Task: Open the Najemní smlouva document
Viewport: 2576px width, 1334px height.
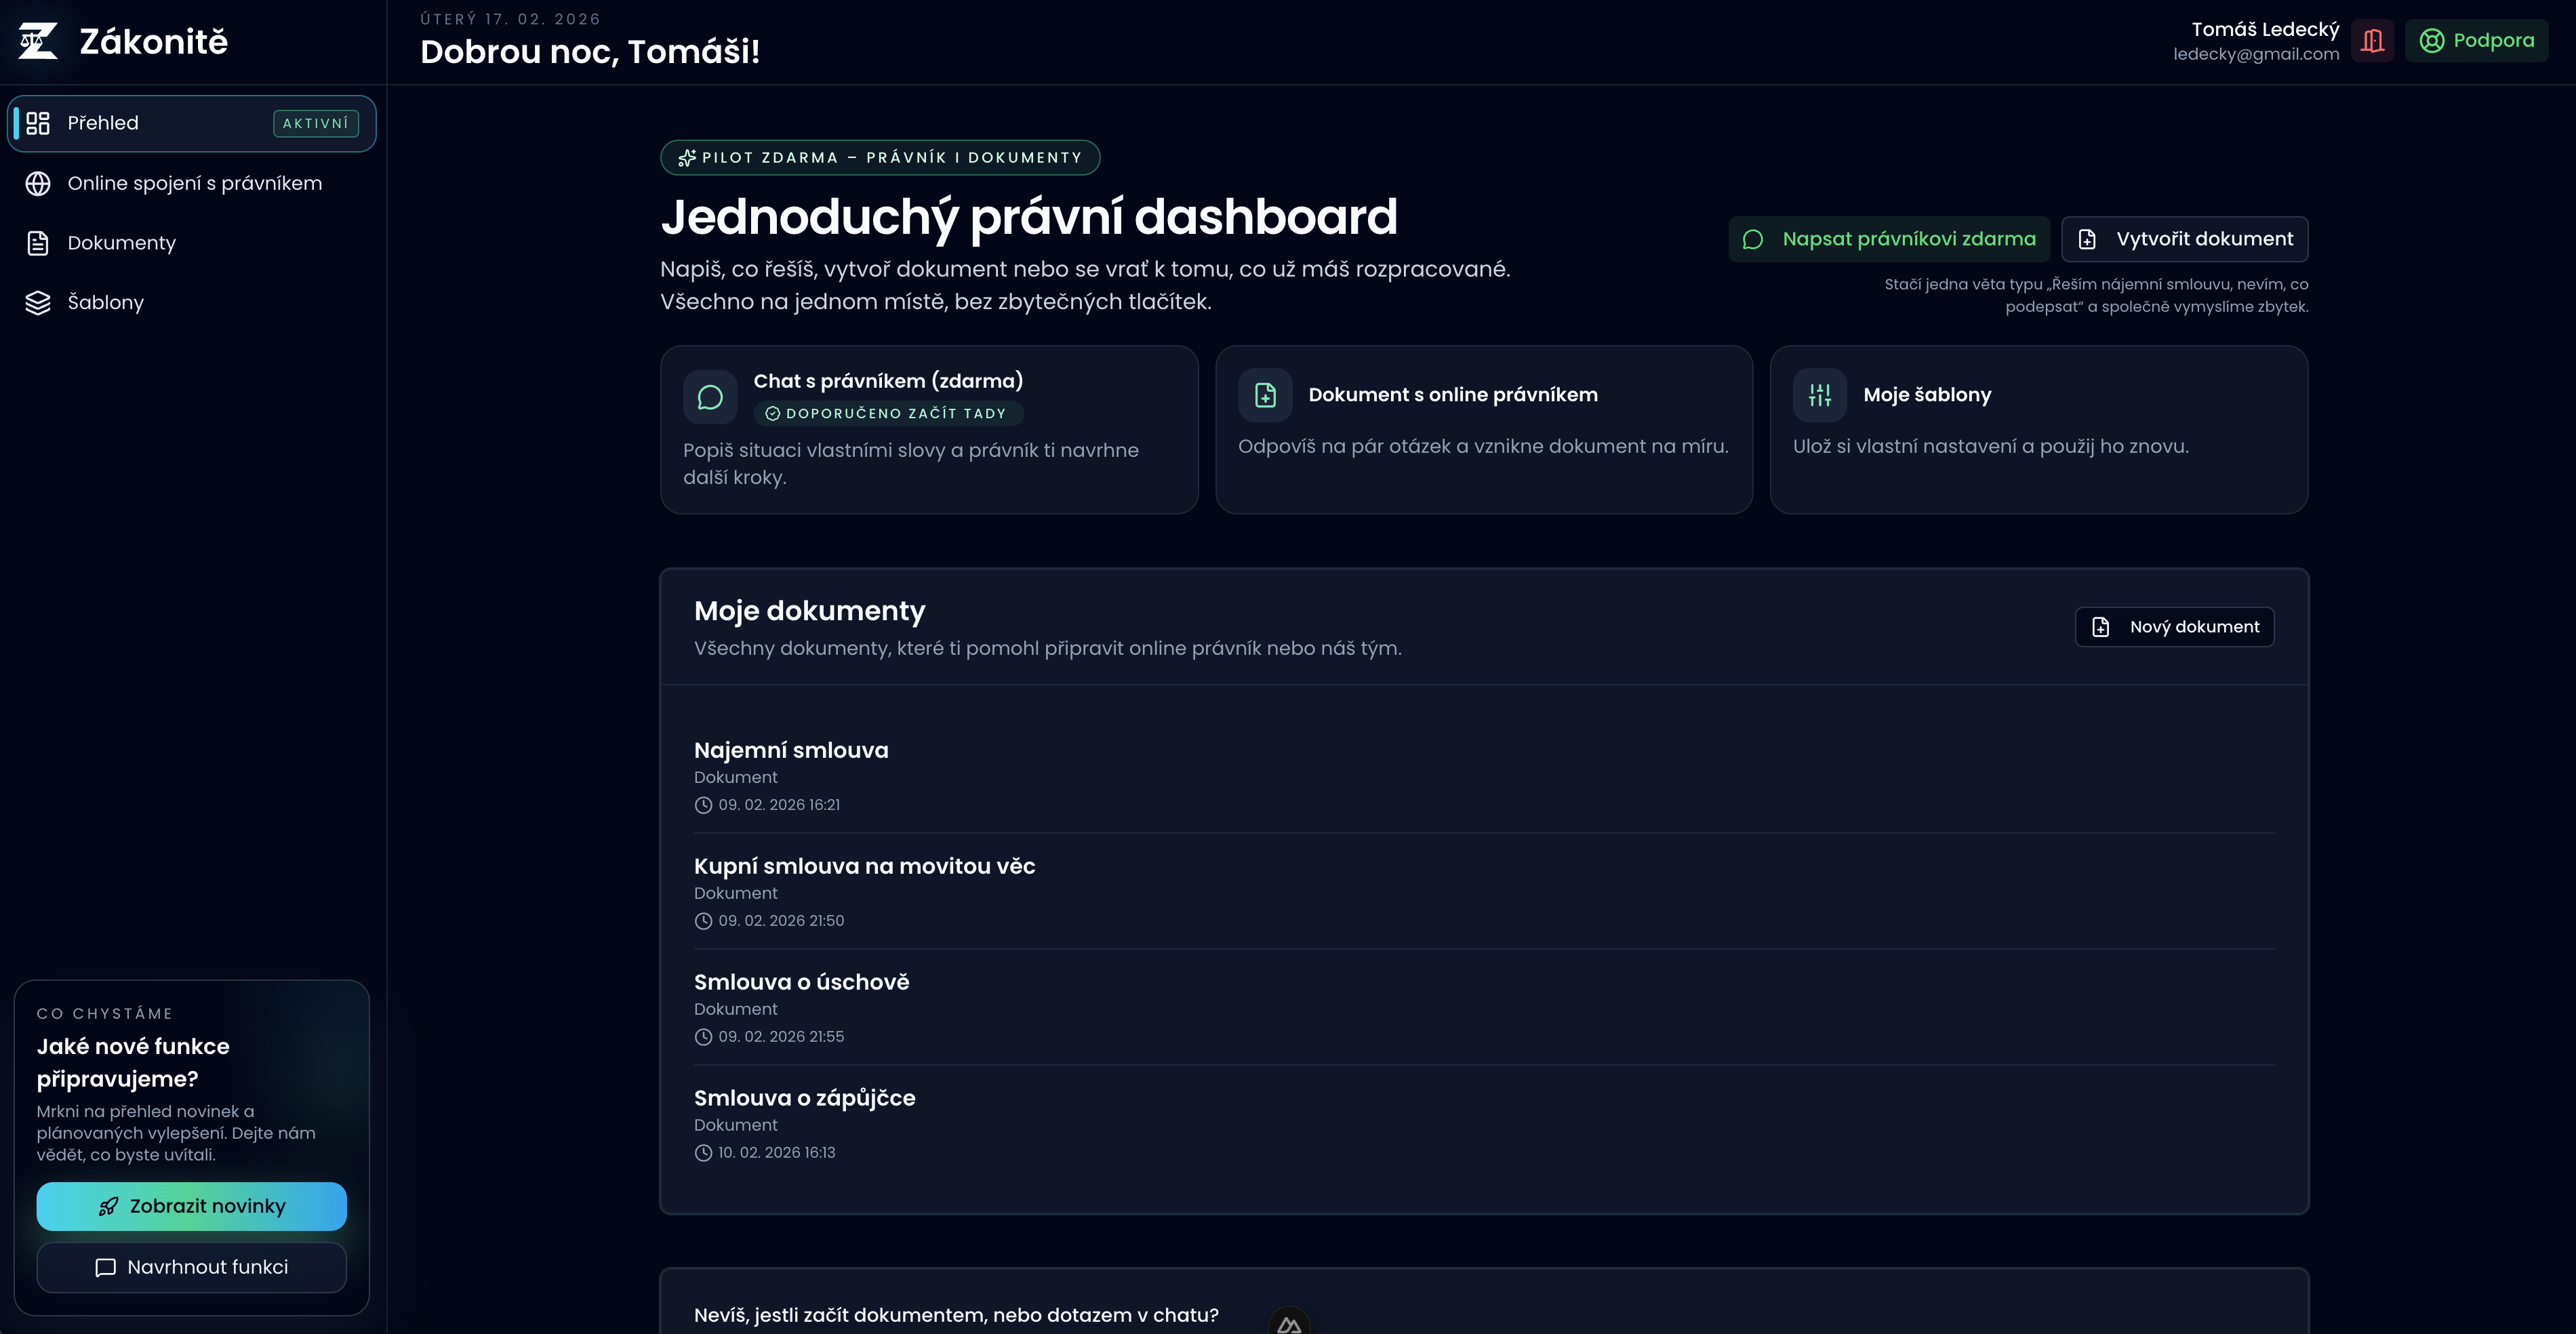Action: [x=791, y=750]
